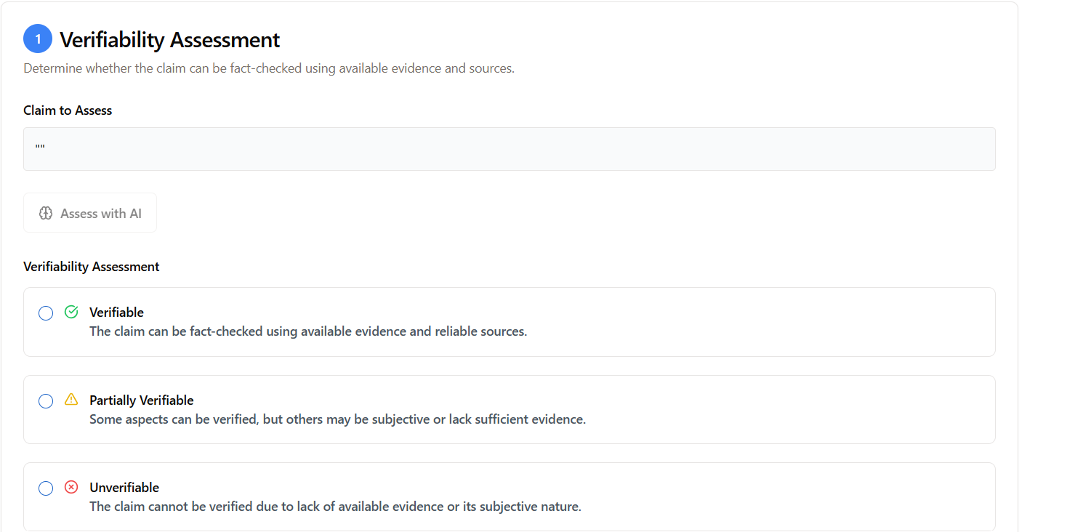
Task: Click inside the Claim to Assess field
Action: [509, 149]
